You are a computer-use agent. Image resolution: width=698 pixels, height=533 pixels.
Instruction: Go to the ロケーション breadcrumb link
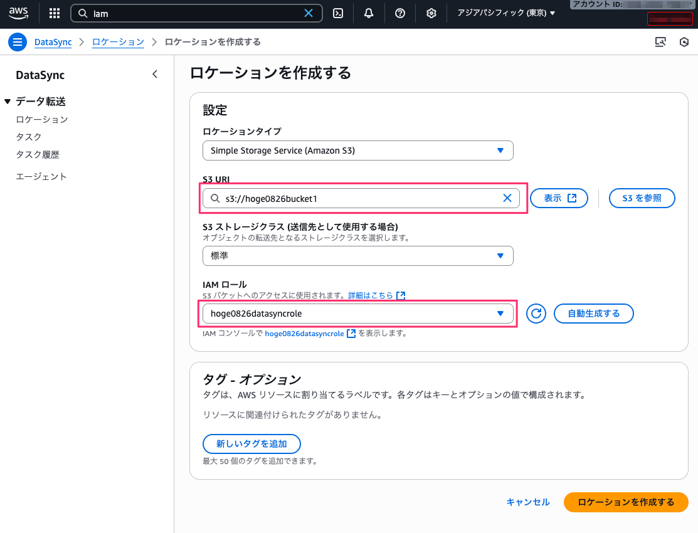(118, 42)
